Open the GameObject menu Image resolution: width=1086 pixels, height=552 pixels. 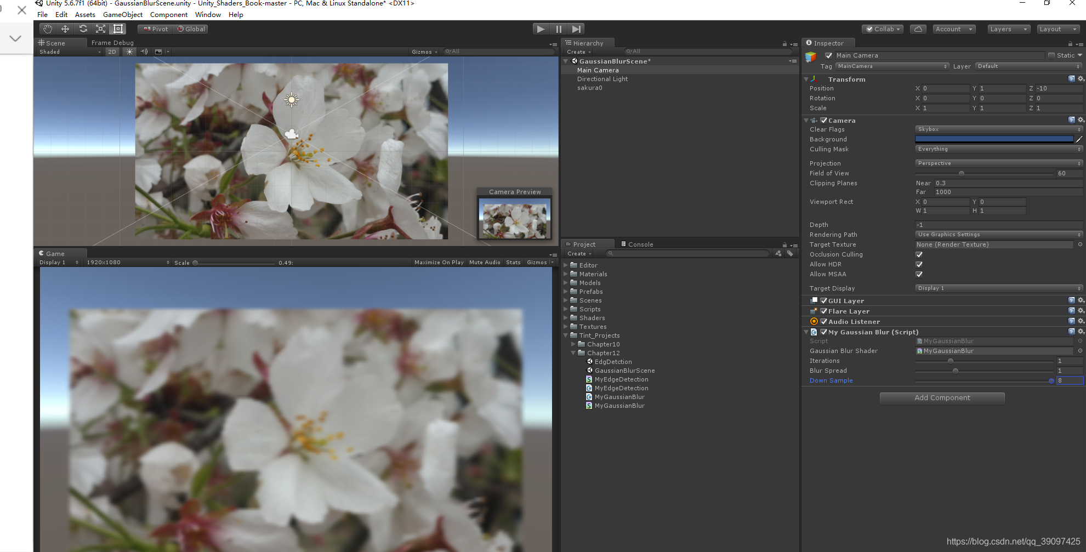(123, 15)
